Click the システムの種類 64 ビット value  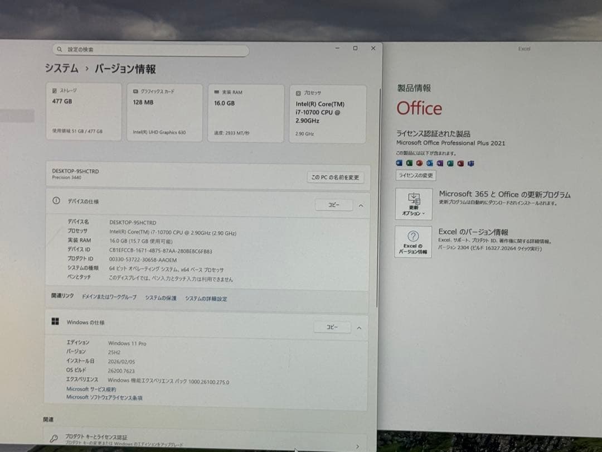[x=166, y=270]
